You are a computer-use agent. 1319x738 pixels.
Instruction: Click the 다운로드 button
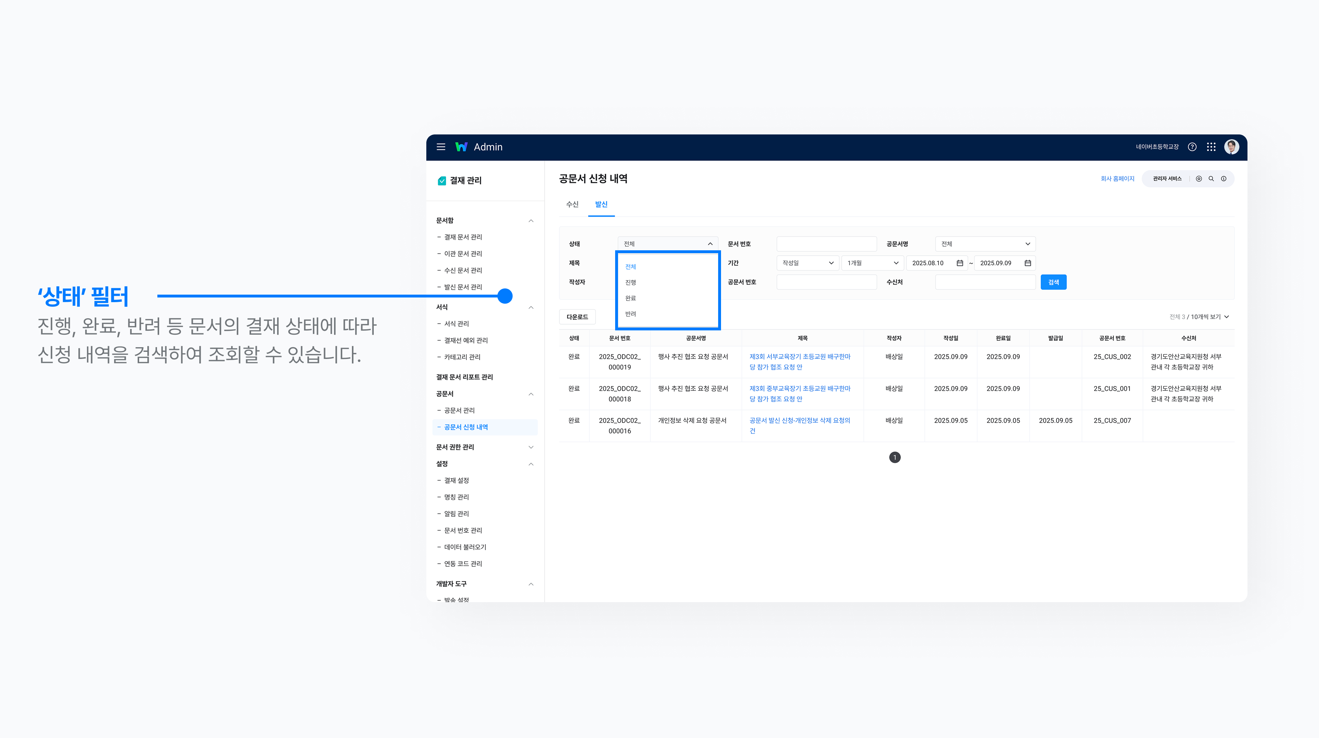[x=577, y=317]
